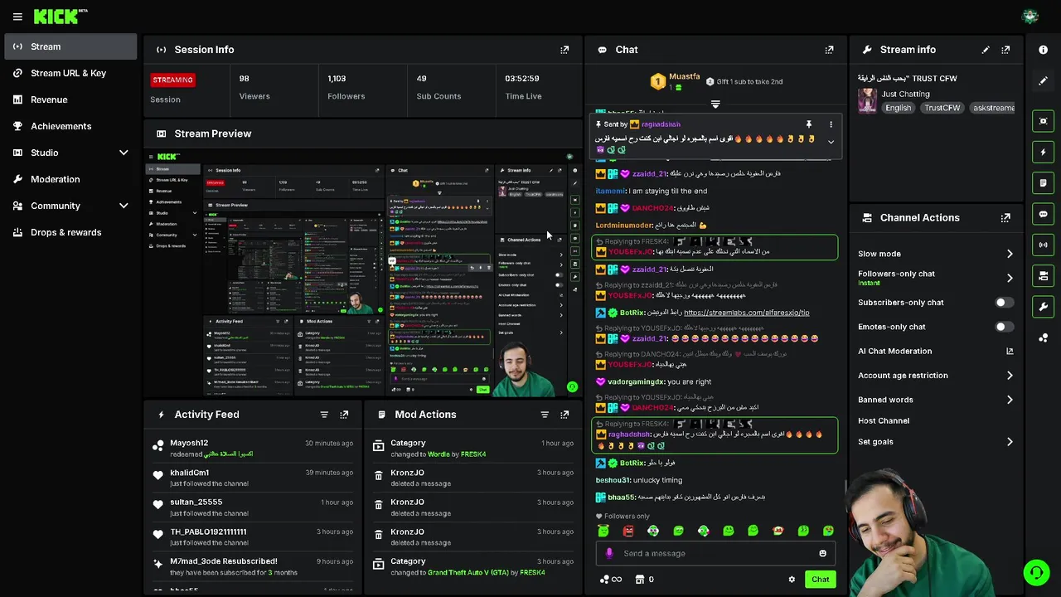Open chat settings gear icon
The height and width of the screenshot is (597, 1061).
pyautogui.click(x=792, y=580)
